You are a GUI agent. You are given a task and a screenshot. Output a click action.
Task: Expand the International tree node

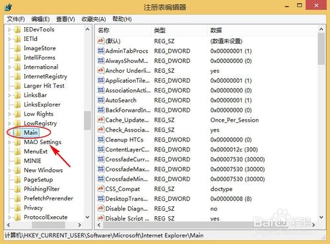[x=9, y=67]
